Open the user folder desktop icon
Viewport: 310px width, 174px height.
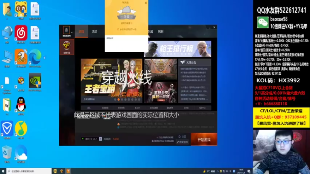pyautogui.click(x=7, y=10)
